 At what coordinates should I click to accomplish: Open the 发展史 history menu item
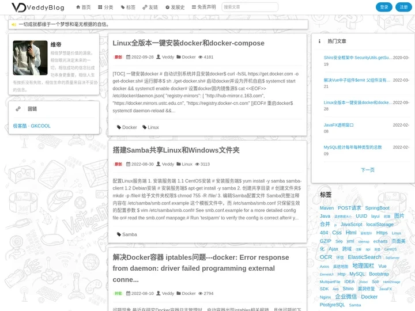click(x=175, y=7)
